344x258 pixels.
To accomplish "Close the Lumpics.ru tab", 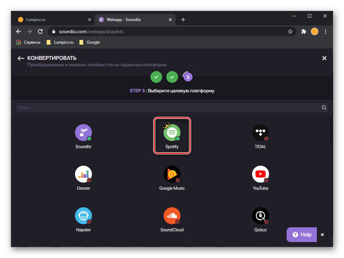I will [90, 20].
